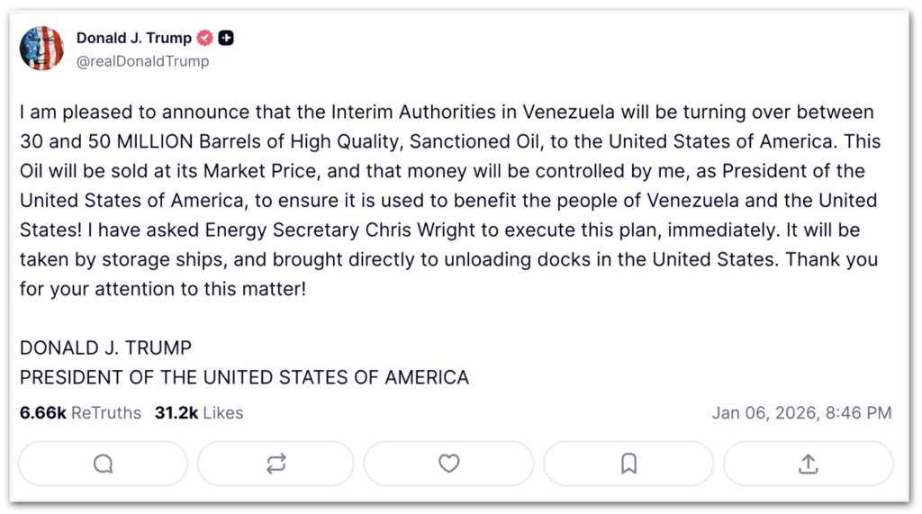Screen dimensions: 922x514
Task: Click the @realDonaldTrump handle
Action: click(x=142, y=61)
